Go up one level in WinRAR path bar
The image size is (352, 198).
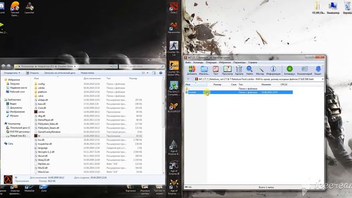[188, 79]
